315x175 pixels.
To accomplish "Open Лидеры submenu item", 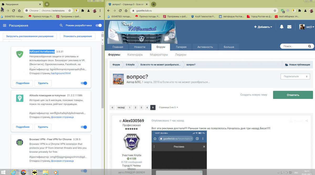I will (181, 55).
